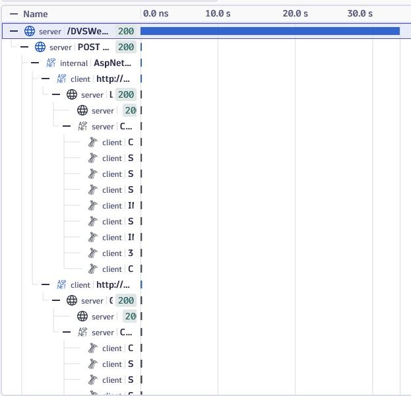Click the database icon on the client 3 row
Viewport: 411px width, 396px height.
(x=92, y=253)
